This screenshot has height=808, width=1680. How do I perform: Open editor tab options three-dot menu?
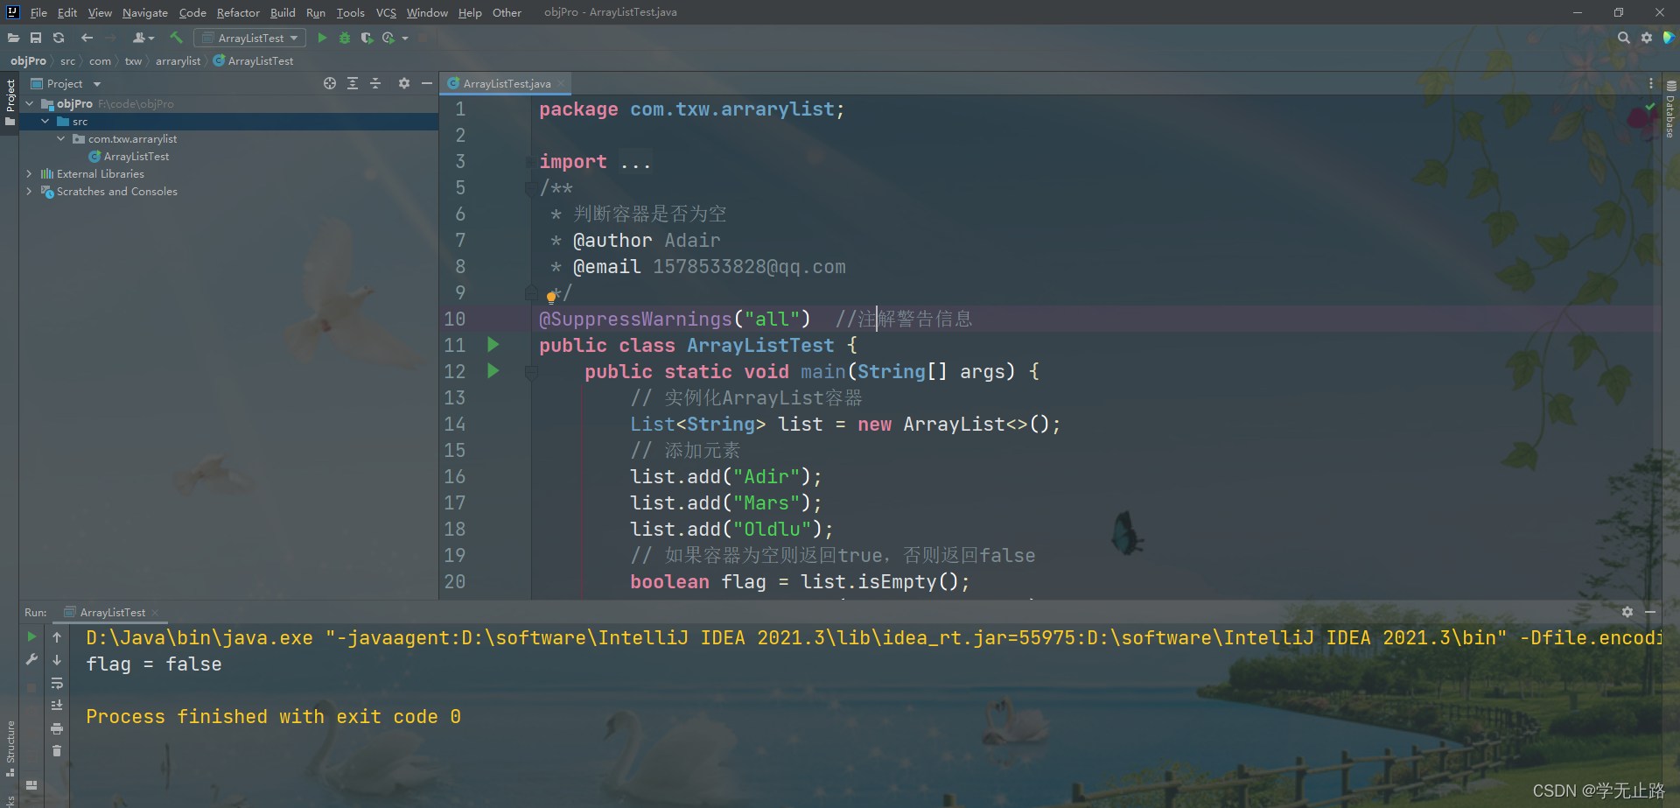click(x=1650, y=83)
